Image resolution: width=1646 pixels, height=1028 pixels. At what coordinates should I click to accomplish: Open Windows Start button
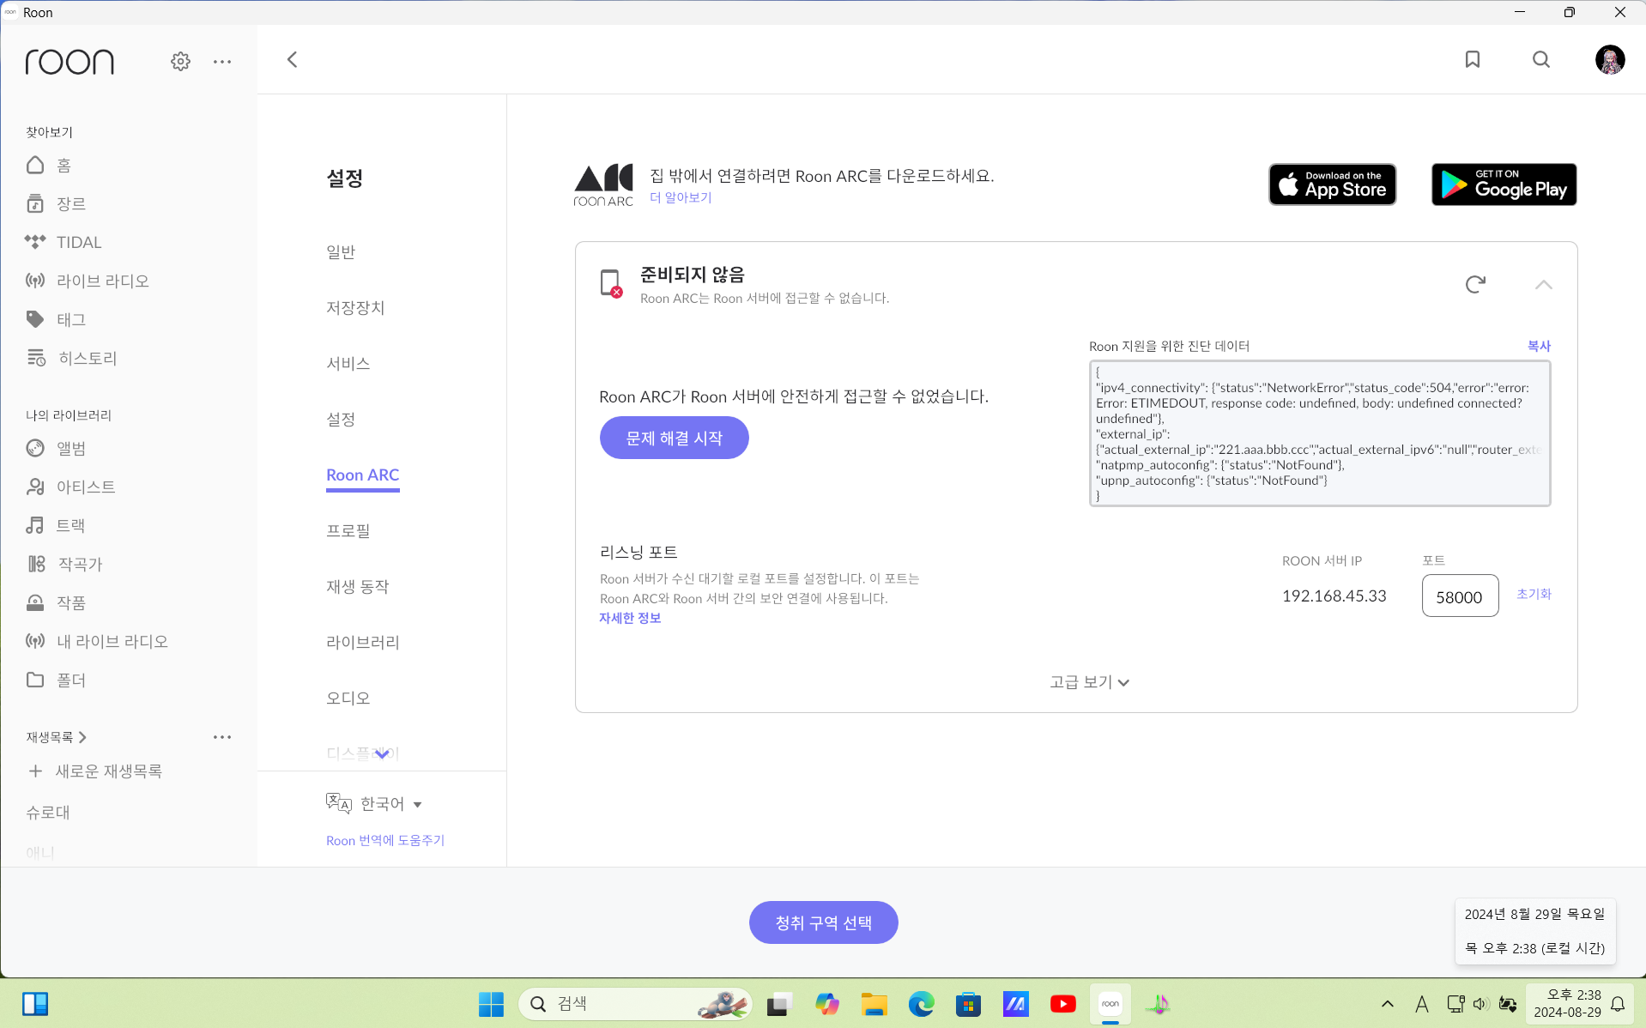click(x=491, y=1004)
